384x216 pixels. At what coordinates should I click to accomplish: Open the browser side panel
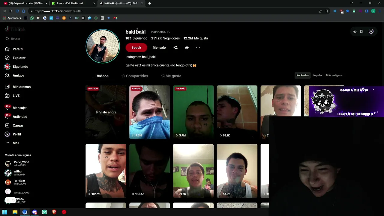click(367, 11)
